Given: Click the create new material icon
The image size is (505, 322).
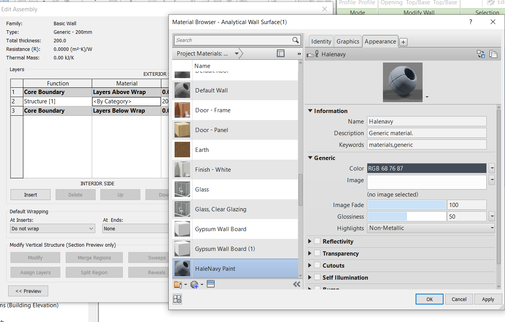Looking at the screenshot, I should [x=195, y=285].
